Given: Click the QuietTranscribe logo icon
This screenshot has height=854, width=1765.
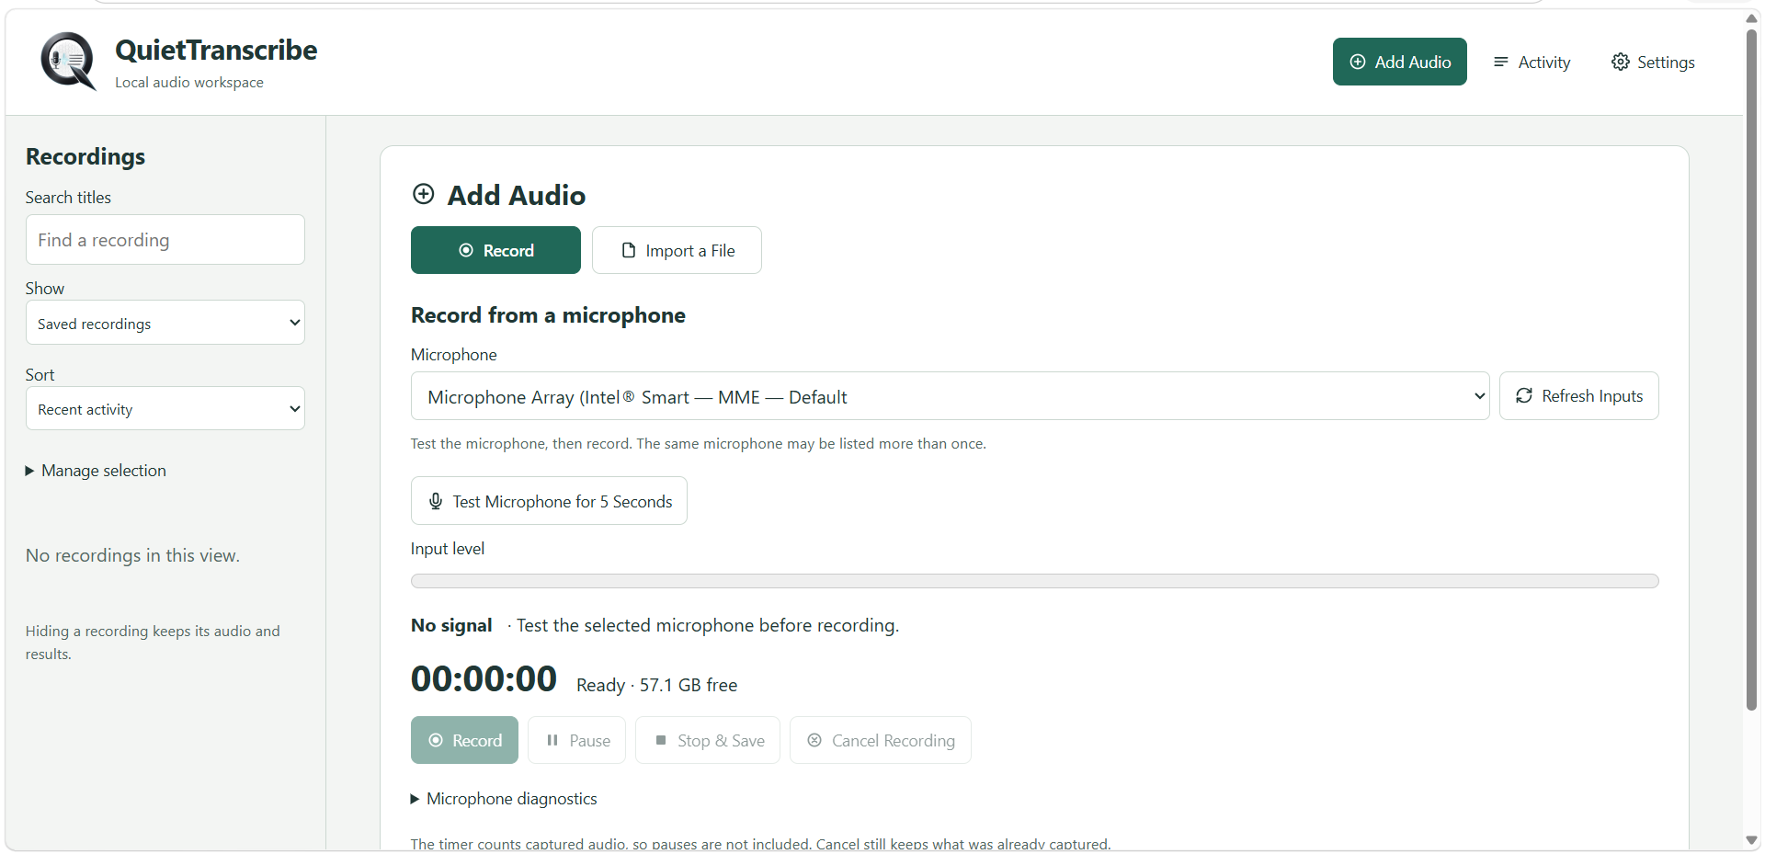Looking at the screenshot, I should point(69,62).
